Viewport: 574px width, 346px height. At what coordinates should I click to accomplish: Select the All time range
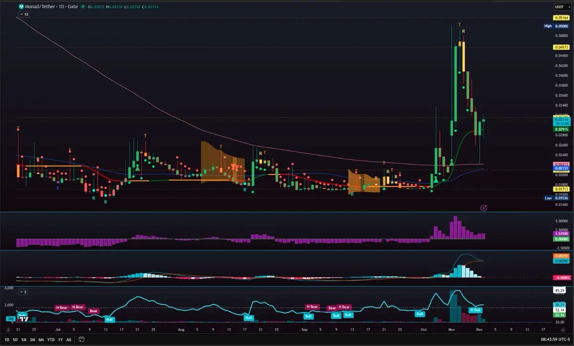(69, 340)
